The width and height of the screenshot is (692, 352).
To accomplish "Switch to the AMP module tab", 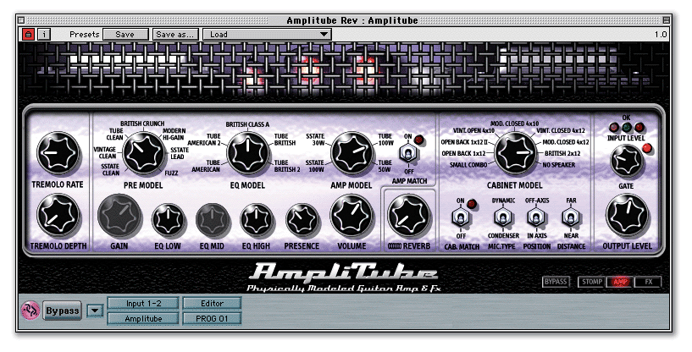I will point(620,282).
